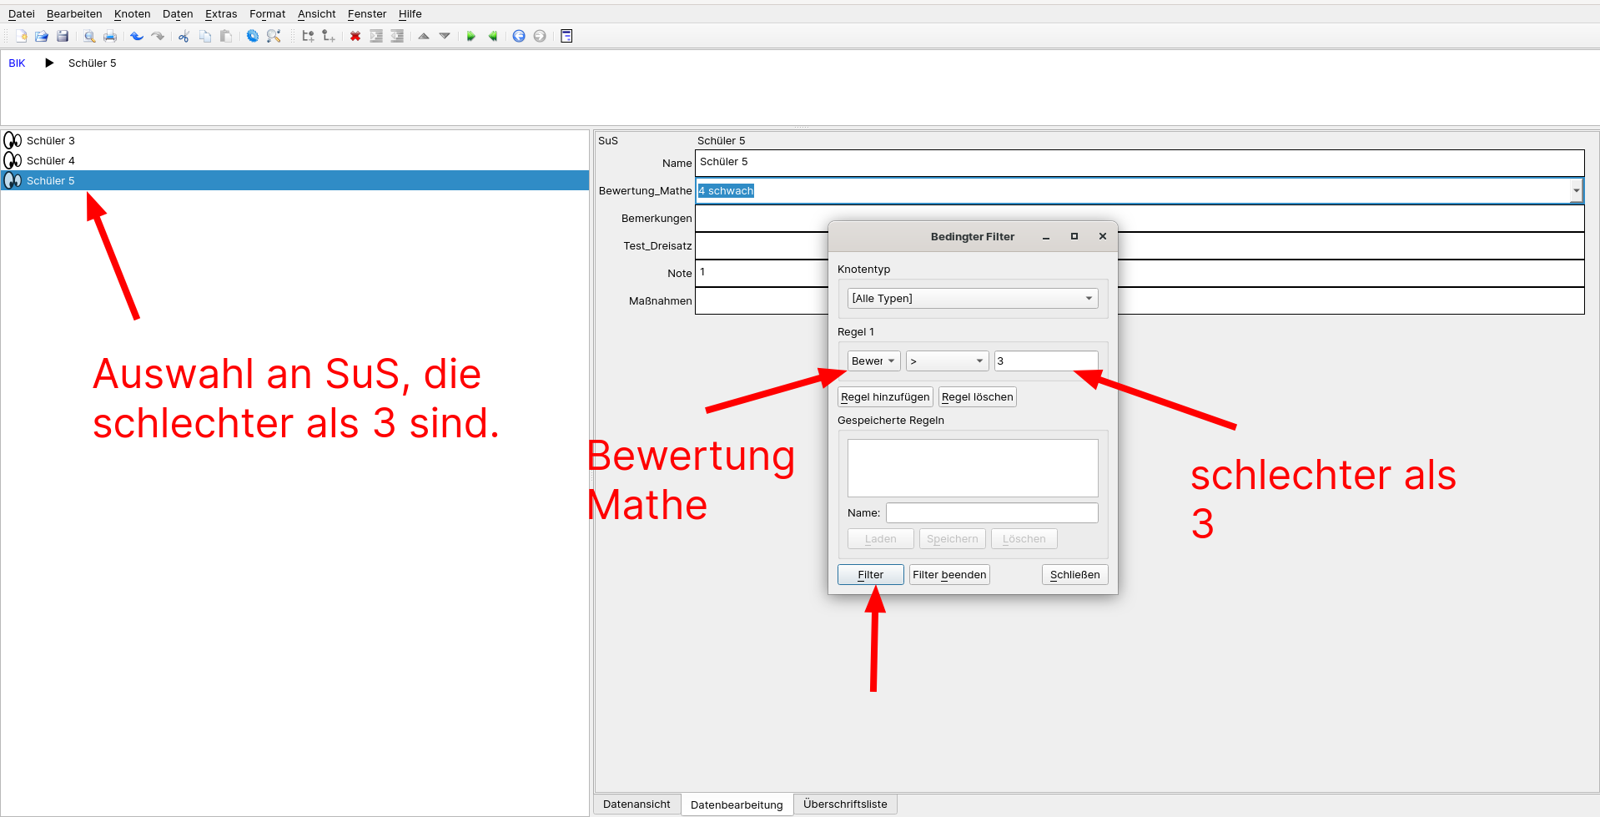Click the rightmost toolbar view icon
The image size is (1600, 817).
(566, 36)
